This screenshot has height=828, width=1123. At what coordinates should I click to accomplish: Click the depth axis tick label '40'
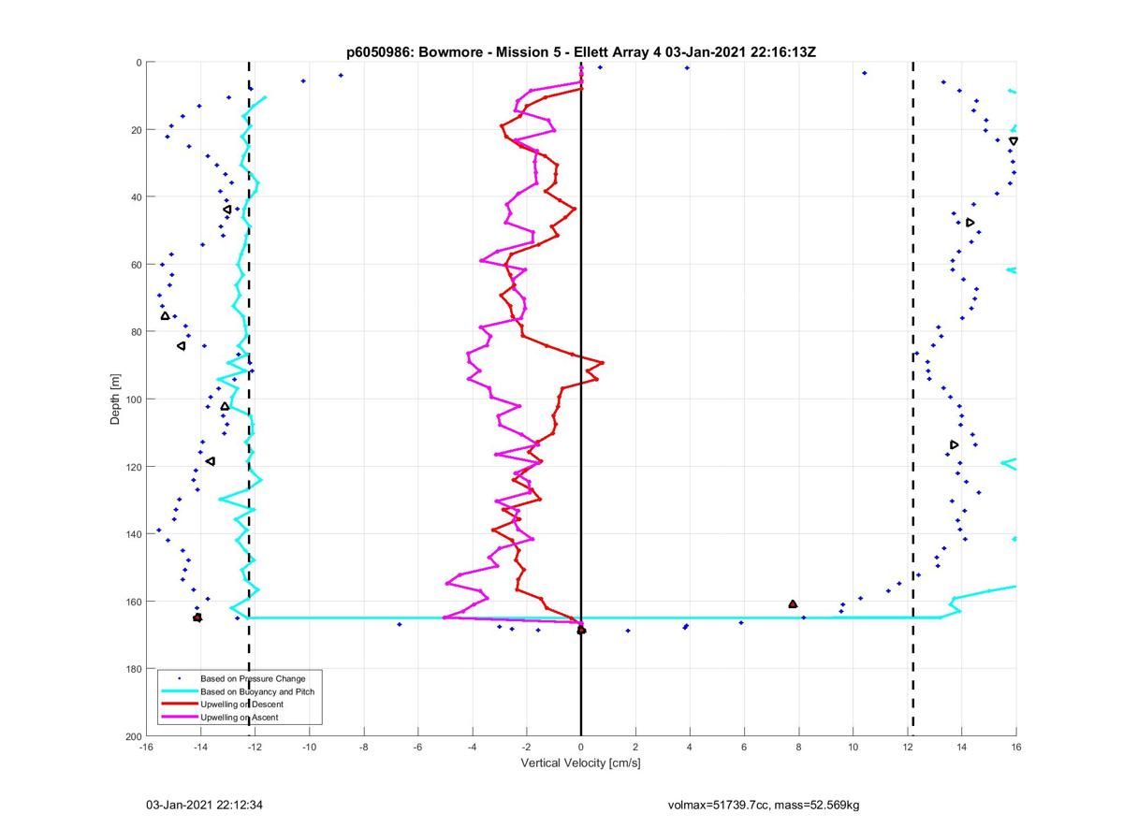click(x=135, y=197)
